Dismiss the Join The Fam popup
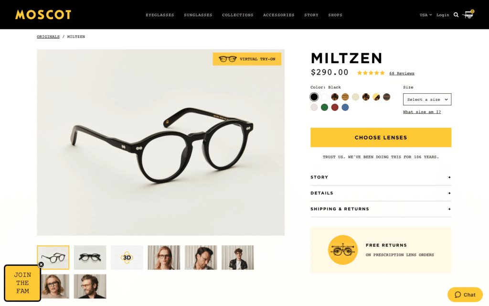The width and height of the screenshot is (489, 306). click(x=41, y=264)
